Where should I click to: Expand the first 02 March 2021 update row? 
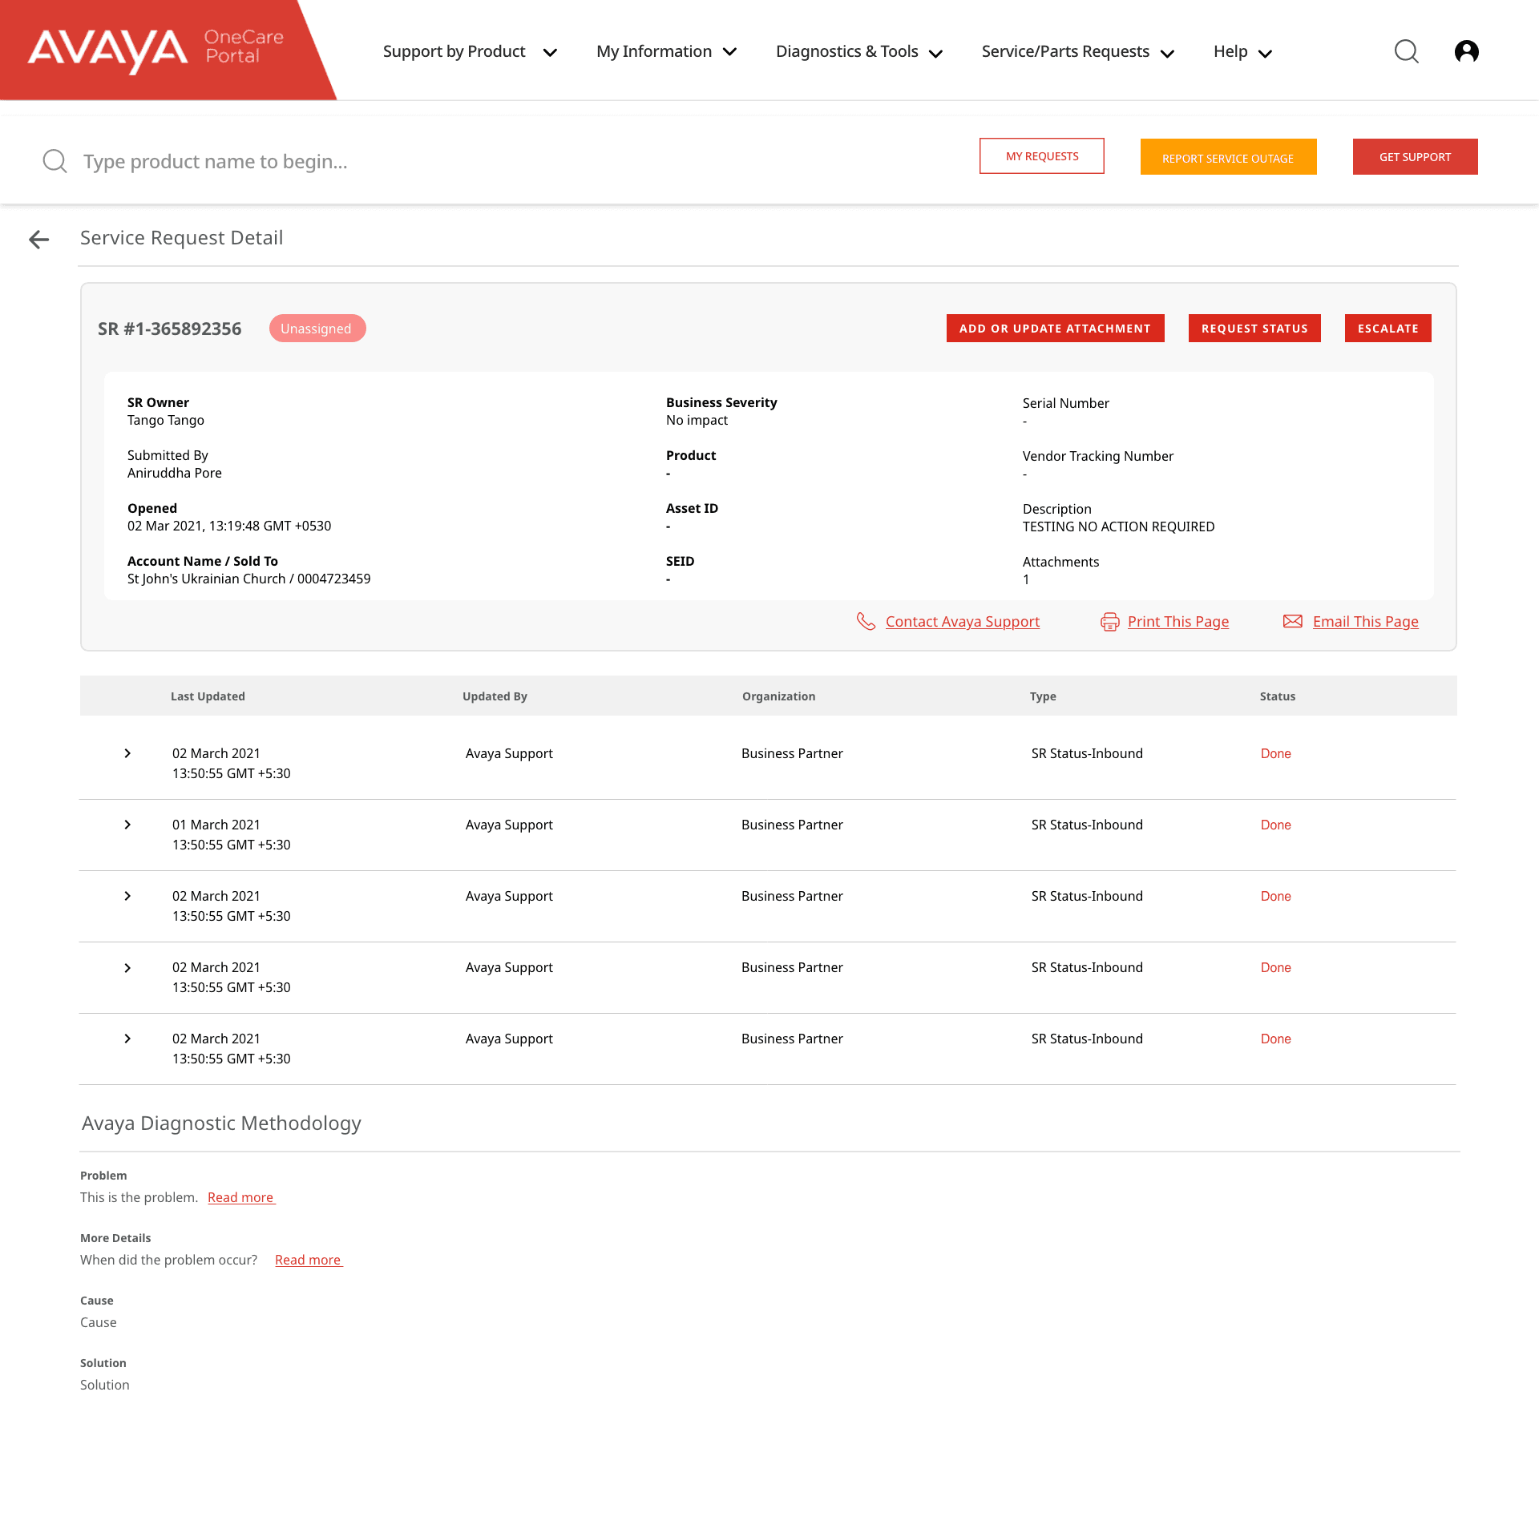tap(127, 753)
